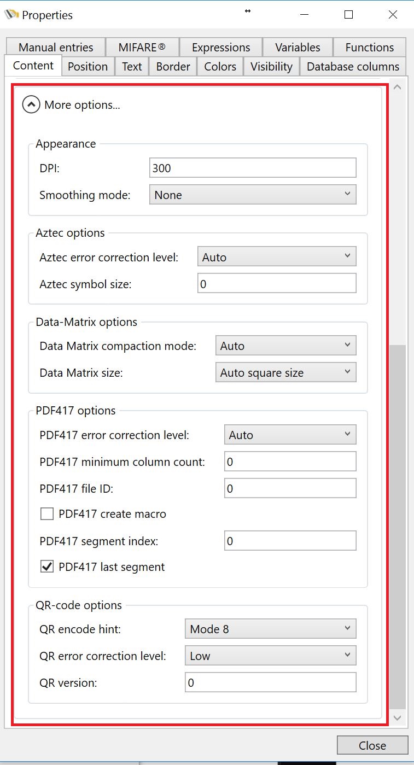Screen dimensions: 414x765
Task: Enable PDF417 create macro checkbox
Action: (47, 513)
